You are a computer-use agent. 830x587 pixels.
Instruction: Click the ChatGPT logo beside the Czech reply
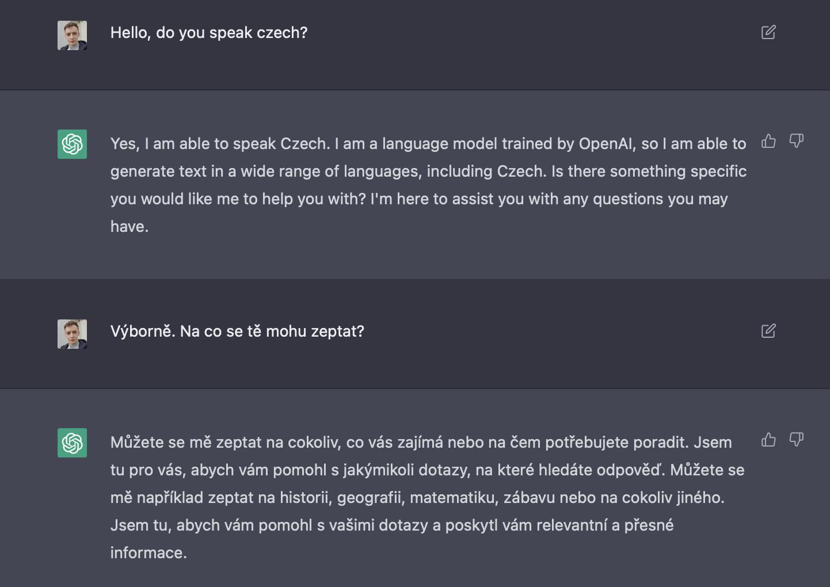(72, 443)
